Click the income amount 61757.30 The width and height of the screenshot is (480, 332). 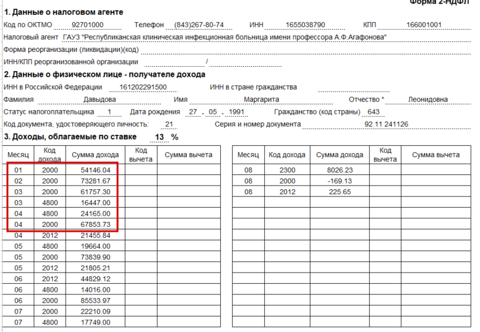coord(95,192)
